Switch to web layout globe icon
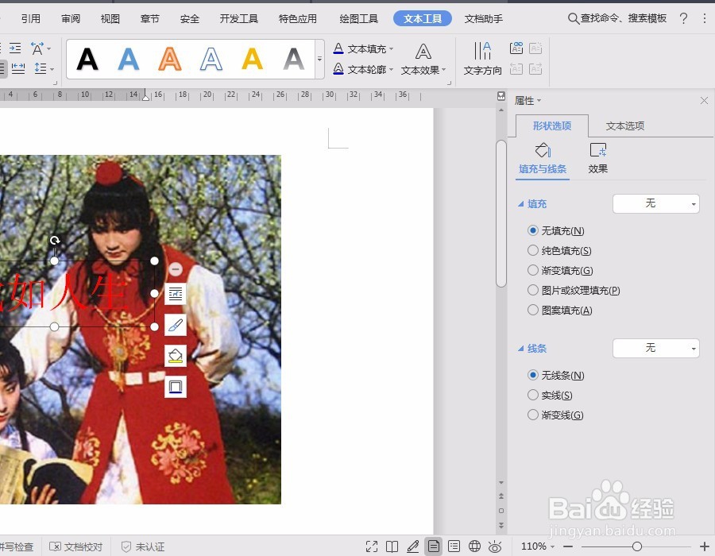This screenshot has width=715, height=556. tap(474, 546)
